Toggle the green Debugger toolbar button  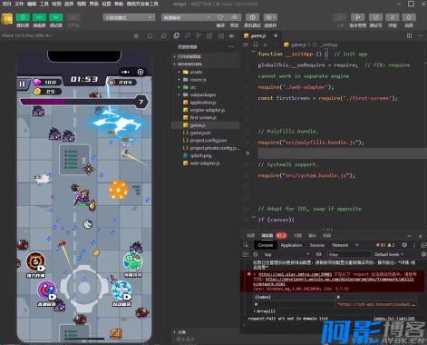(56, 17)
